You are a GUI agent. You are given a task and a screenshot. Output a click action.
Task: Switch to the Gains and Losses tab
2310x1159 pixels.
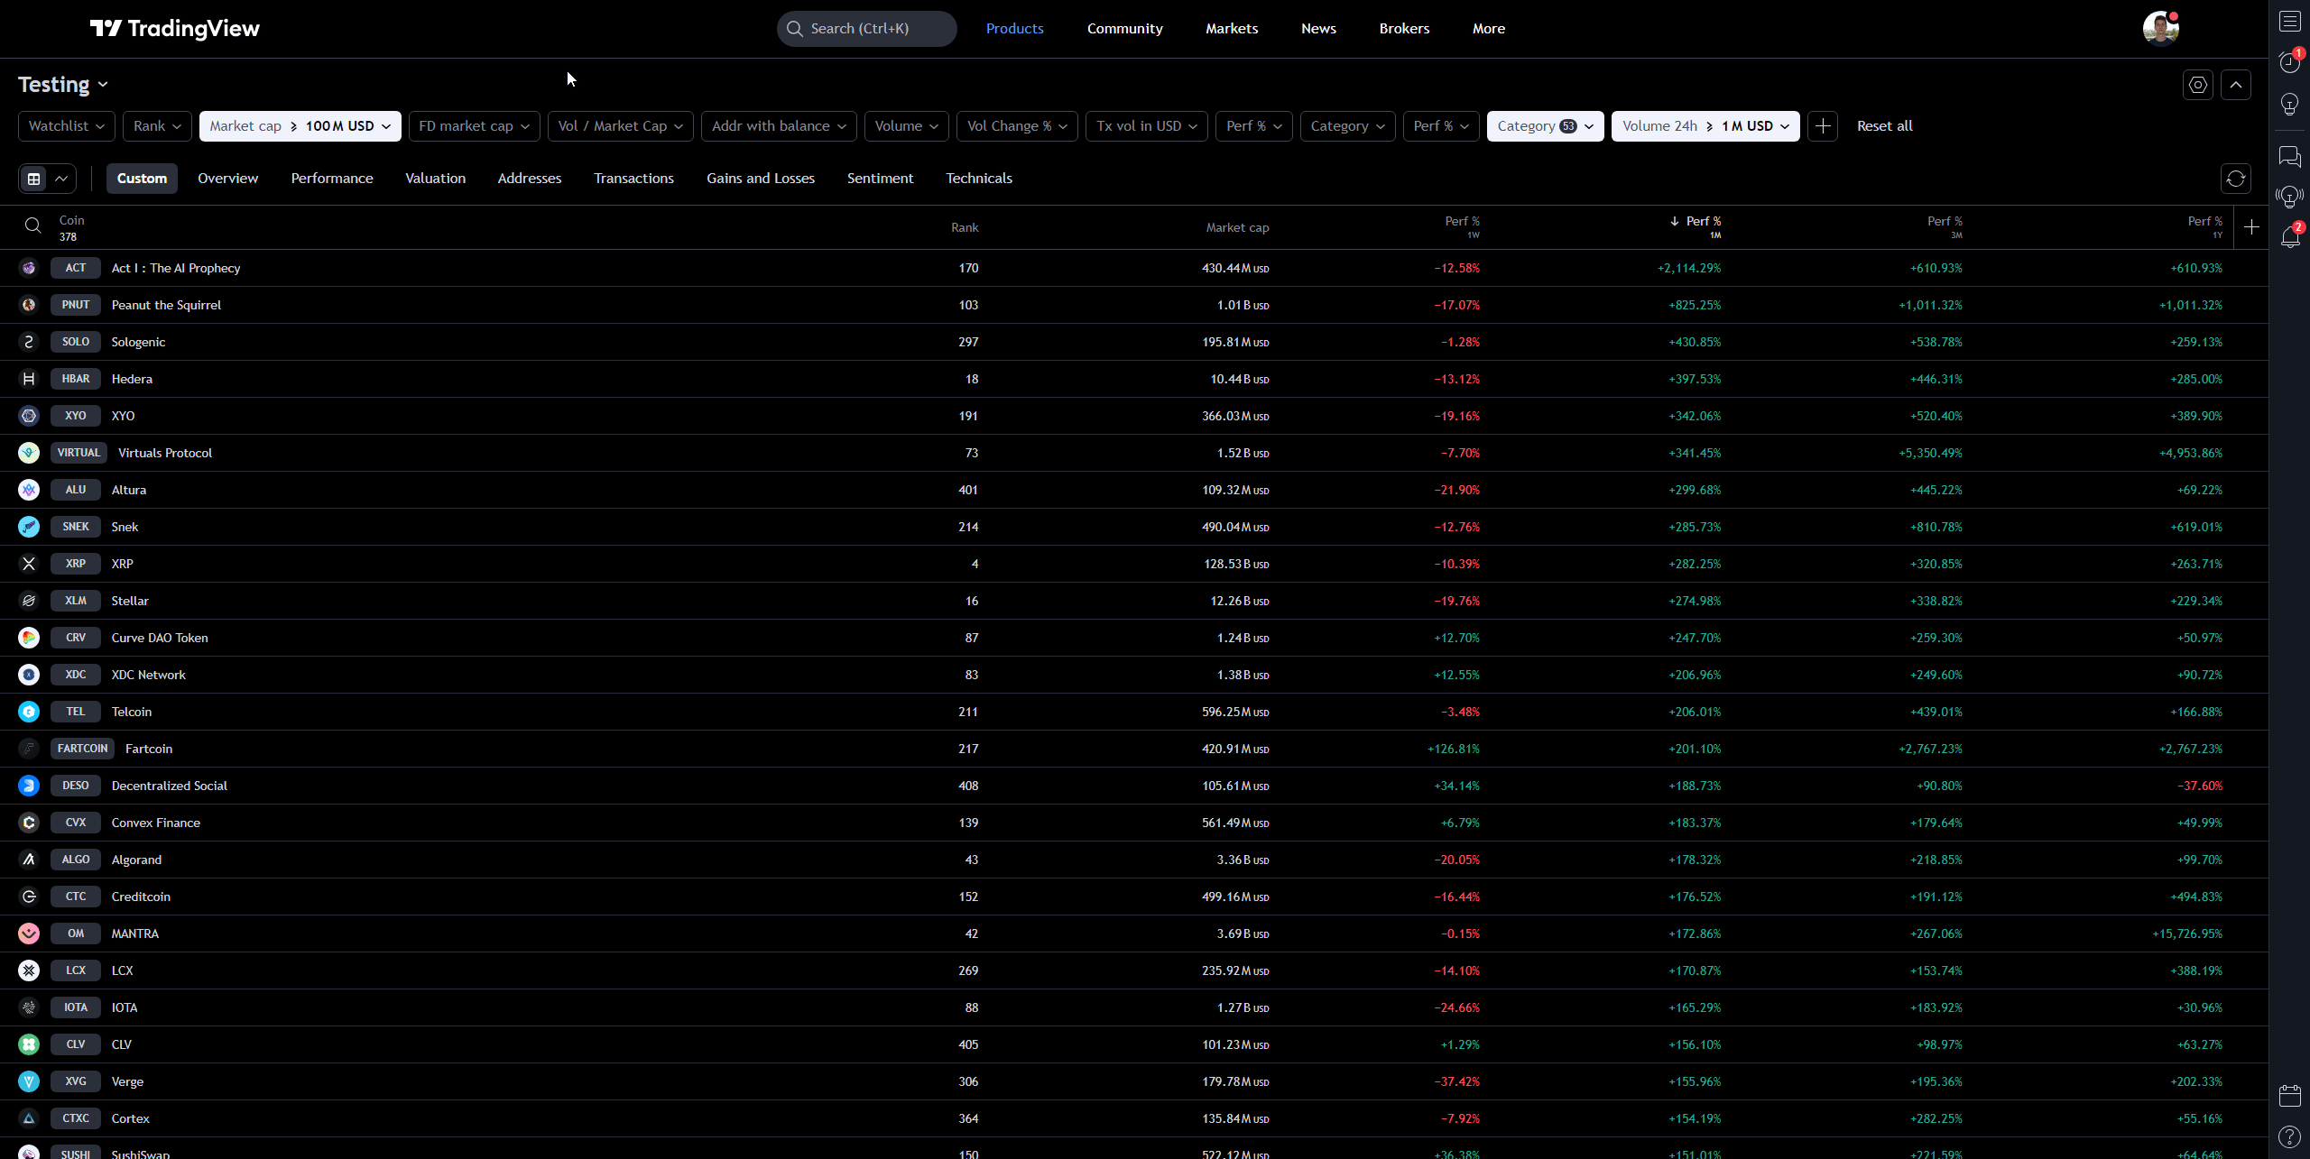(x=761, y=179)
